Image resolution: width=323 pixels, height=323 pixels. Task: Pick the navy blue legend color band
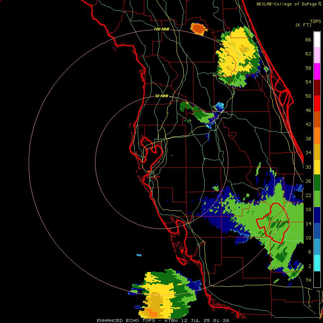point(317,215)
